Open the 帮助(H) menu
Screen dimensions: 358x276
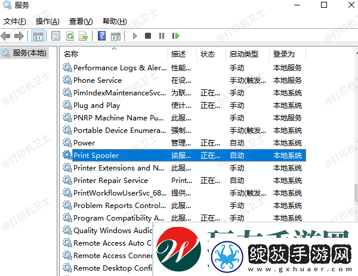click(115, 21)
